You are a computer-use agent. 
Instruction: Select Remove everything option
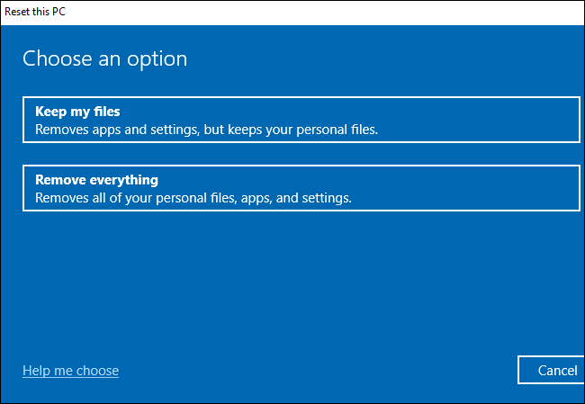coord(301,188)
